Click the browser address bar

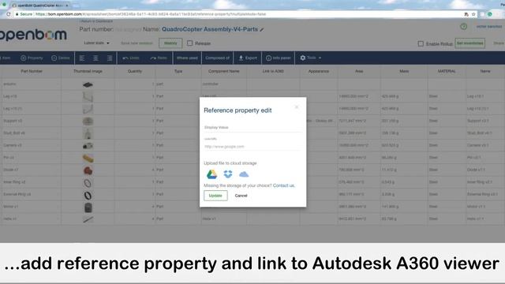pos(238,14)
